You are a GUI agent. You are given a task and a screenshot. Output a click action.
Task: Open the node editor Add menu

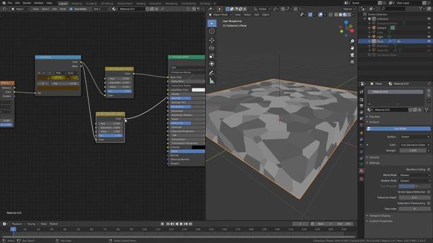54,9
